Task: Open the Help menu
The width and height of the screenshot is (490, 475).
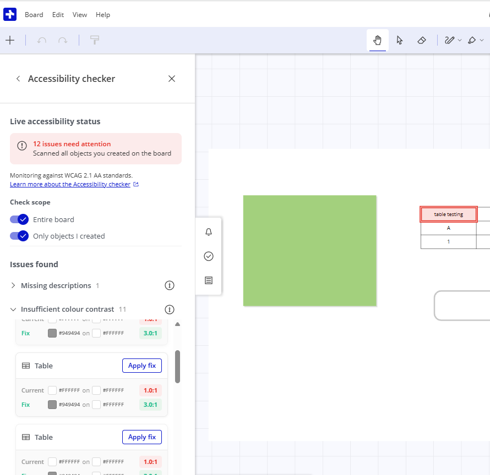Action: (103, 15)
